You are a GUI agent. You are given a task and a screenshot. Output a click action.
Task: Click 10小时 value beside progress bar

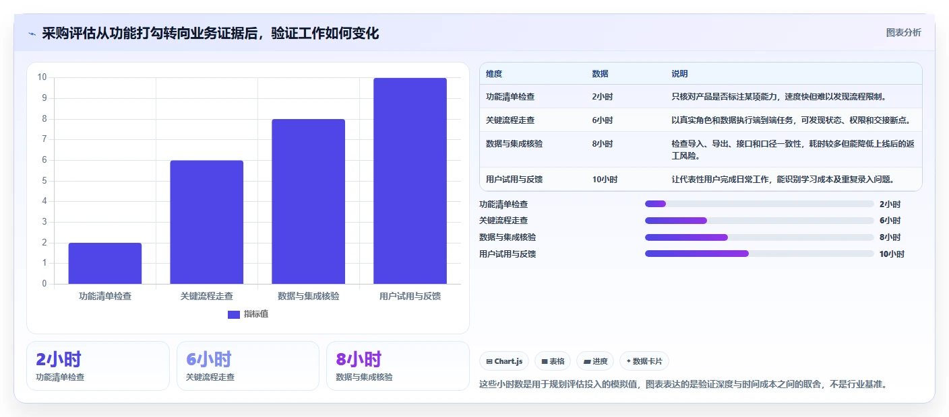[892, 254]
